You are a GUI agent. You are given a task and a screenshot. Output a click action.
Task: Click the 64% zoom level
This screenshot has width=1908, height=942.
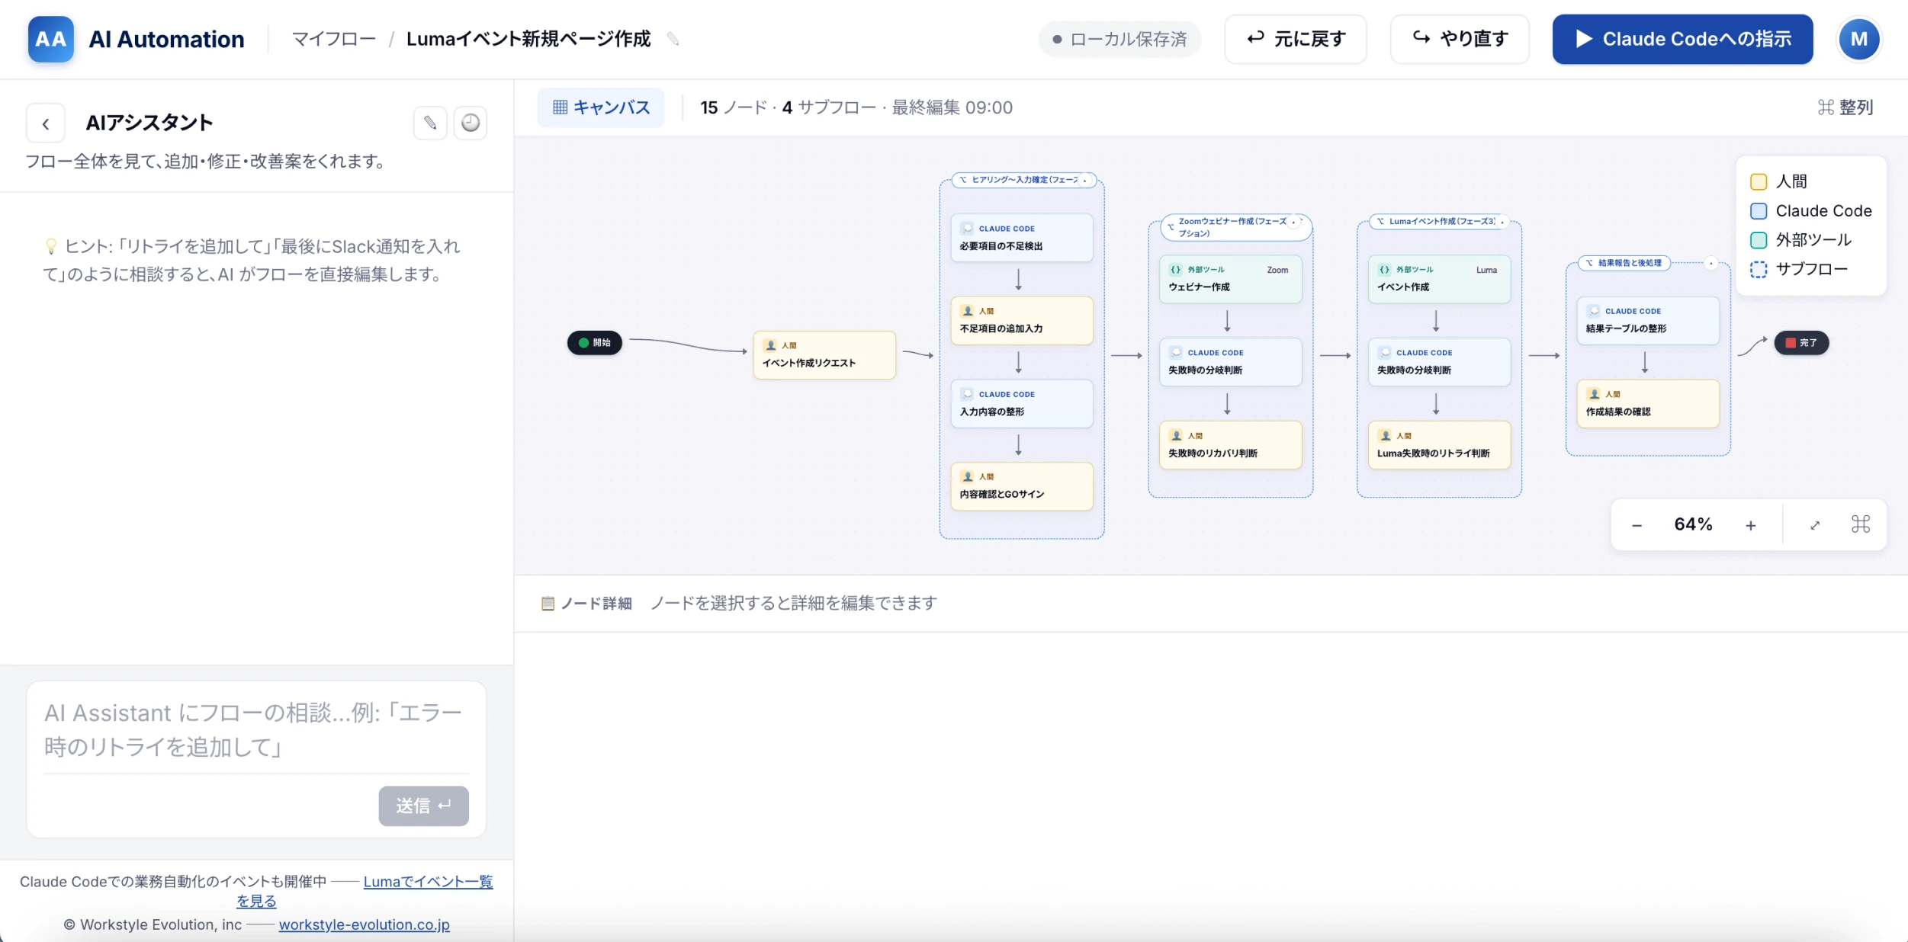[x=1693, y=524]
